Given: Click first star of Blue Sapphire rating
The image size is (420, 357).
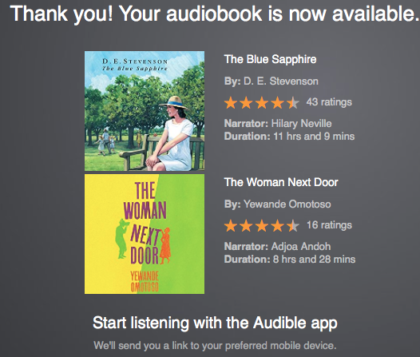Looking at the screenshot, I should point(231,103).
